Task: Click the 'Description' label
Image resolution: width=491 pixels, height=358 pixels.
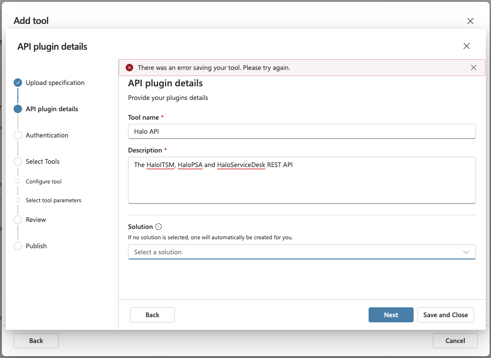Action: click(x=145, y=150)
